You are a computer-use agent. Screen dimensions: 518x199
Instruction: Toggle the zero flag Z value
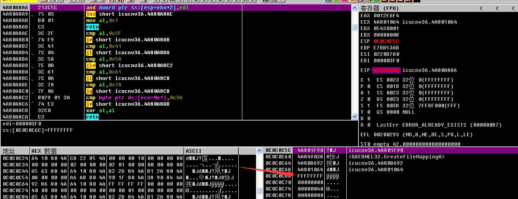point(369,99)
